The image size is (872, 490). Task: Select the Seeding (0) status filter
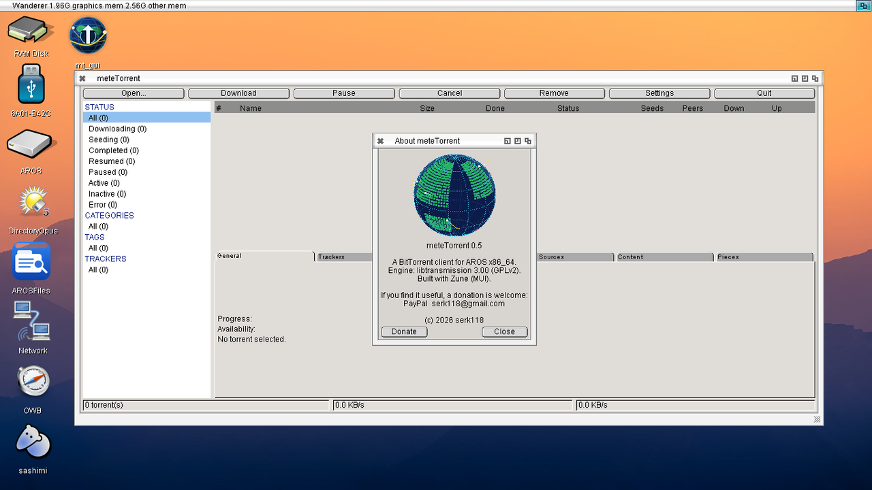(146, 140)
